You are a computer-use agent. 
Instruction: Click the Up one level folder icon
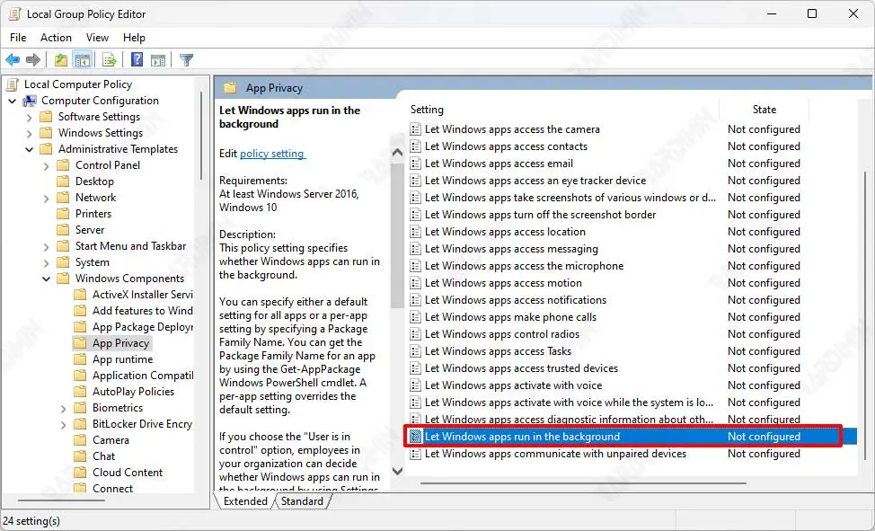61,59
